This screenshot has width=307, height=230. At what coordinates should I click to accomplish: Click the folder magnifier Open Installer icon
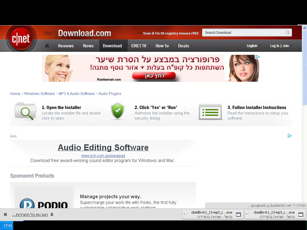click(x=25, y=111)
